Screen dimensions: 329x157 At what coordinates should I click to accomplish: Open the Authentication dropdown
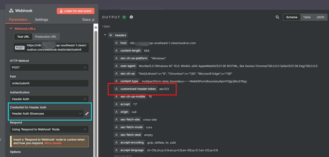pyautogui.click(x=49, y=99)
